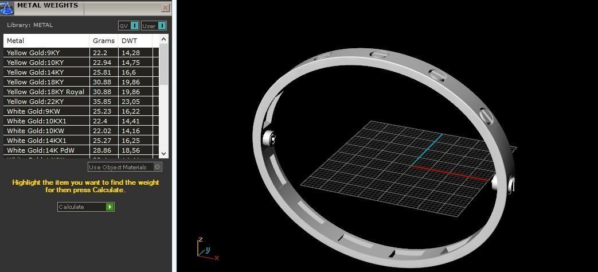598x272 pixels.
Task: Click grams value 28.86
Action: click(x=101, y=150)
